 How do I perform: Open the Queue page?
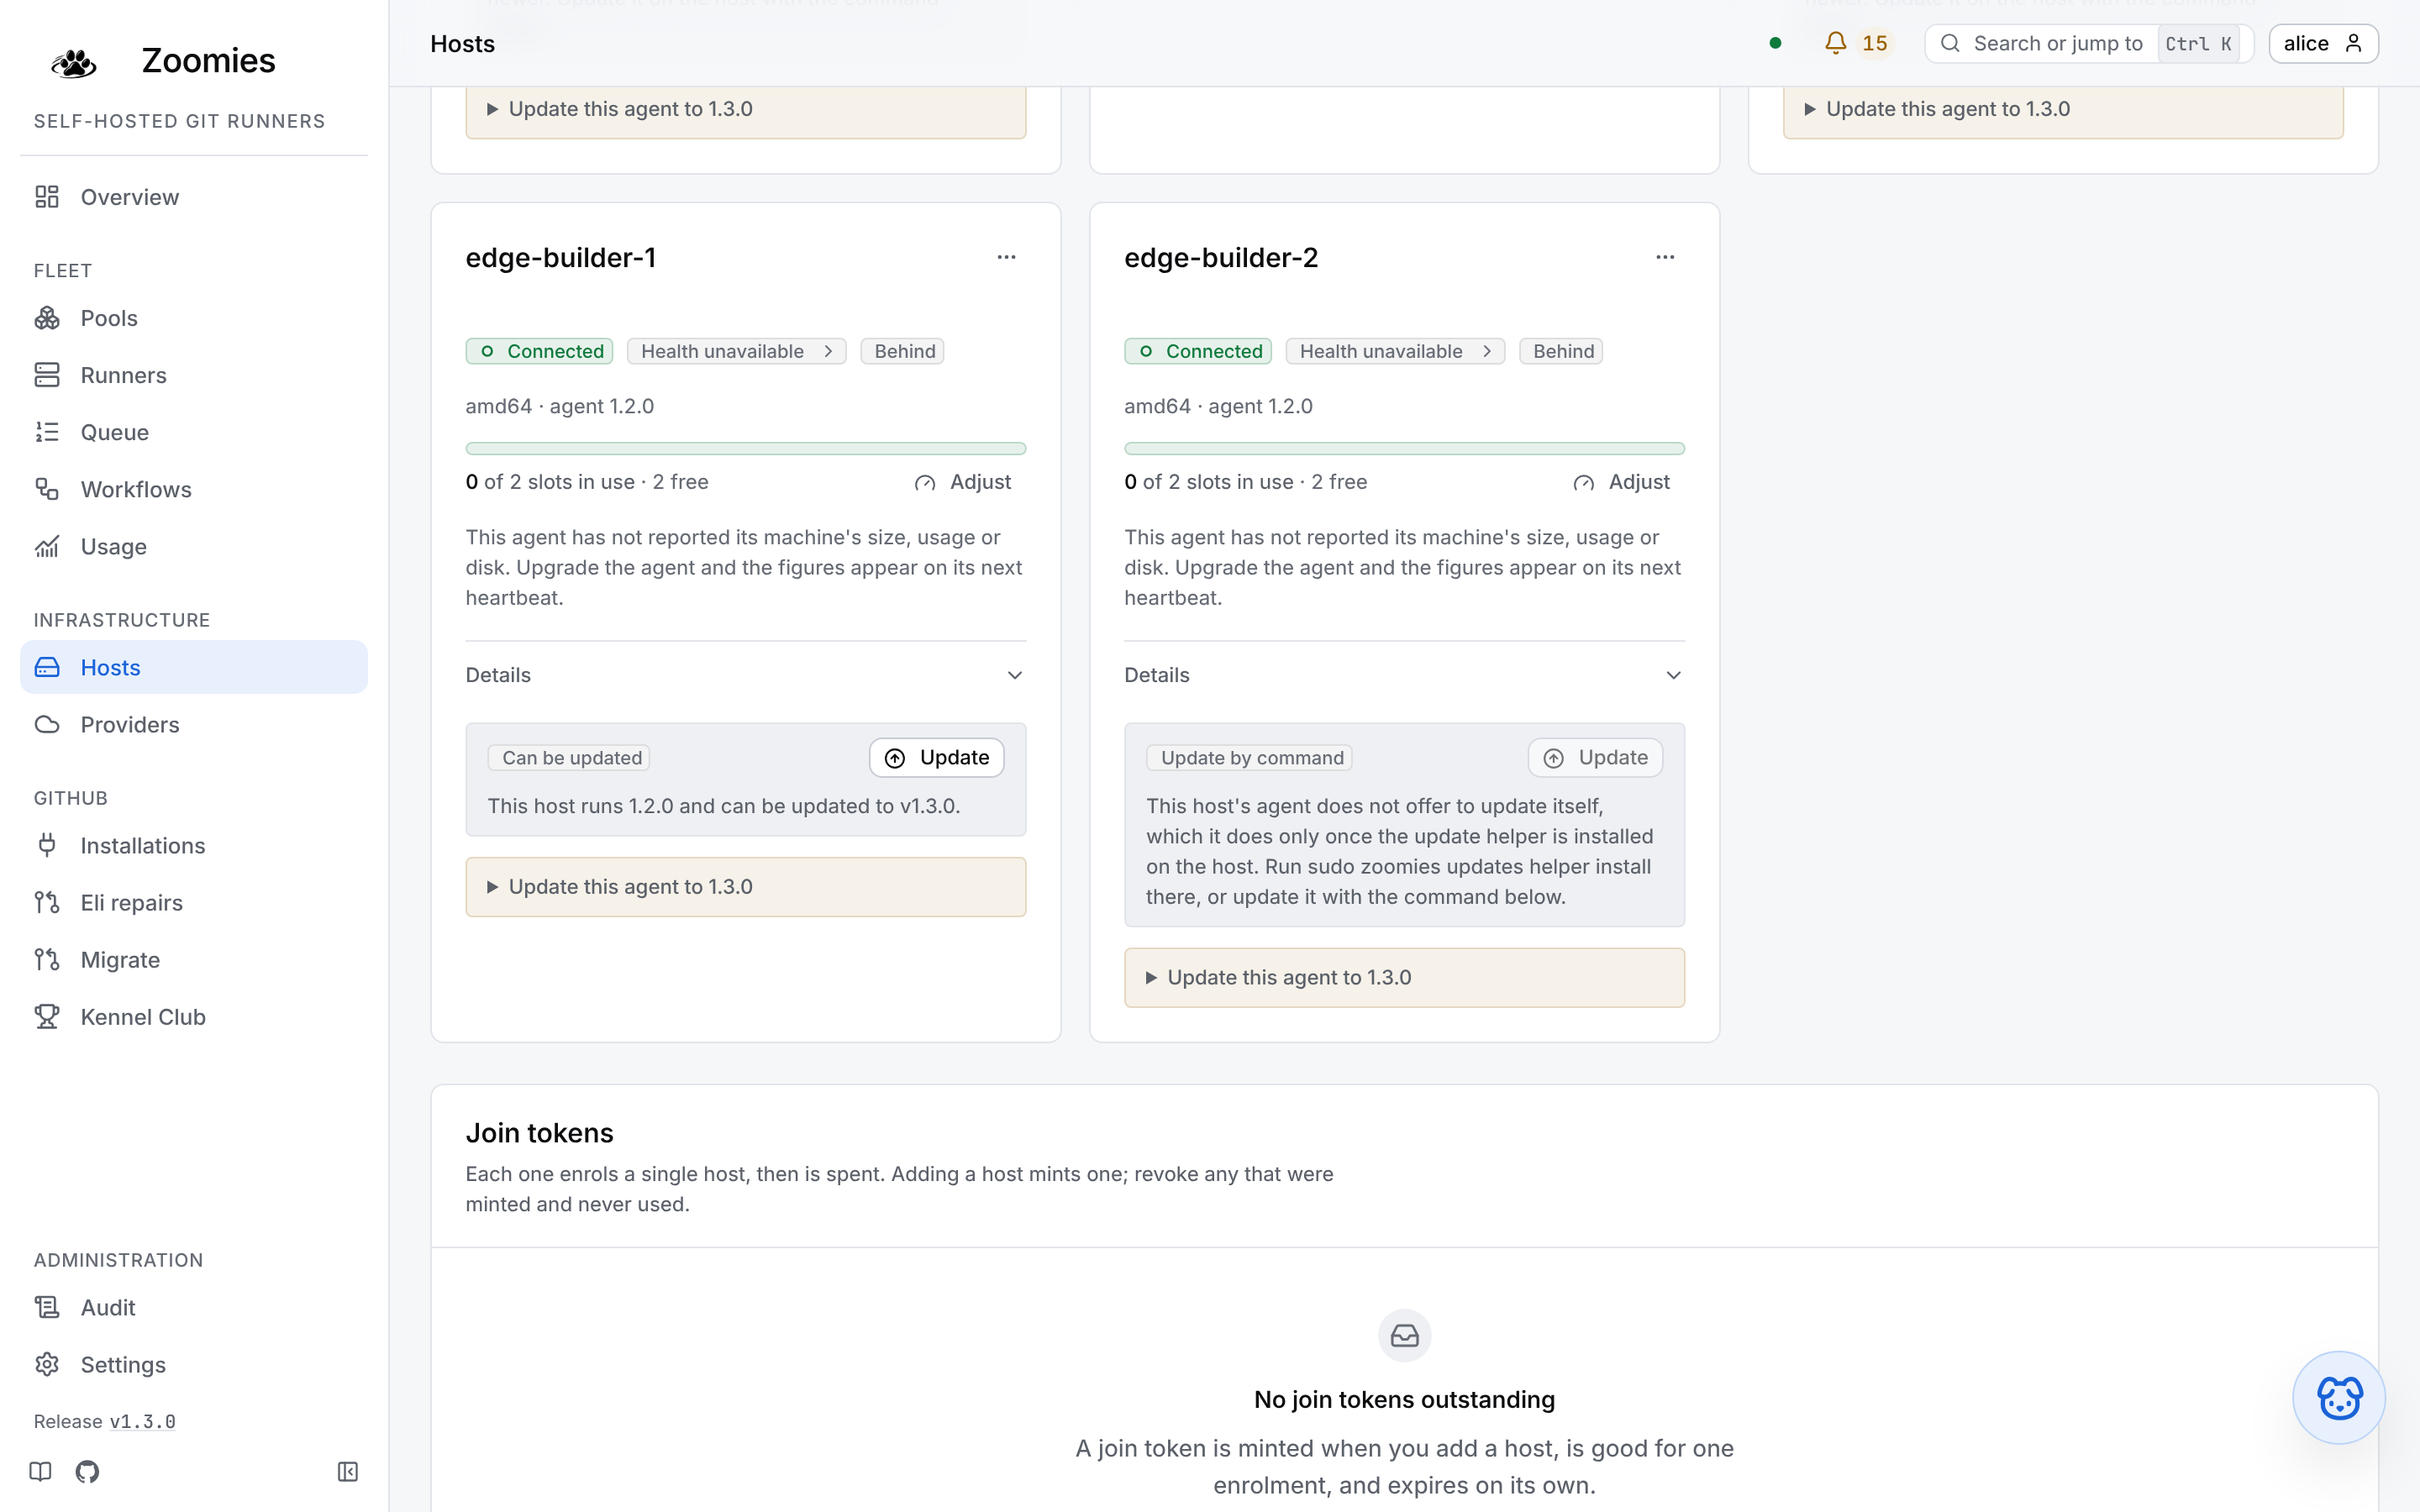[194, 432]
